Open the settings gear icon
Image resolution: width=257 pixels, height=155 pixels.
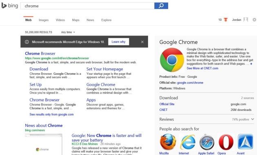pyautogui.click(x=254, y=20)
